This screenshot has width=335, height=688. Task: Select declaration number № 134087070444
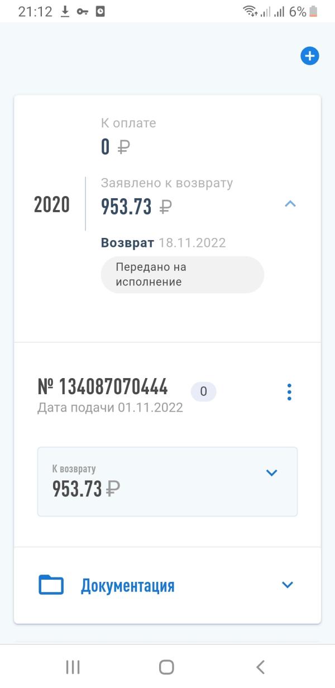point(103,386)
